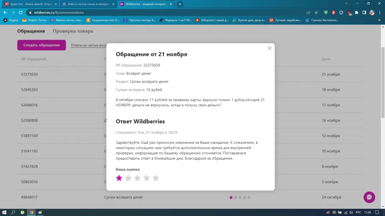Bookmark this page with star icon
Image resolution: width=385 pixels, height=216 pixels.
[x=316, y=12]
